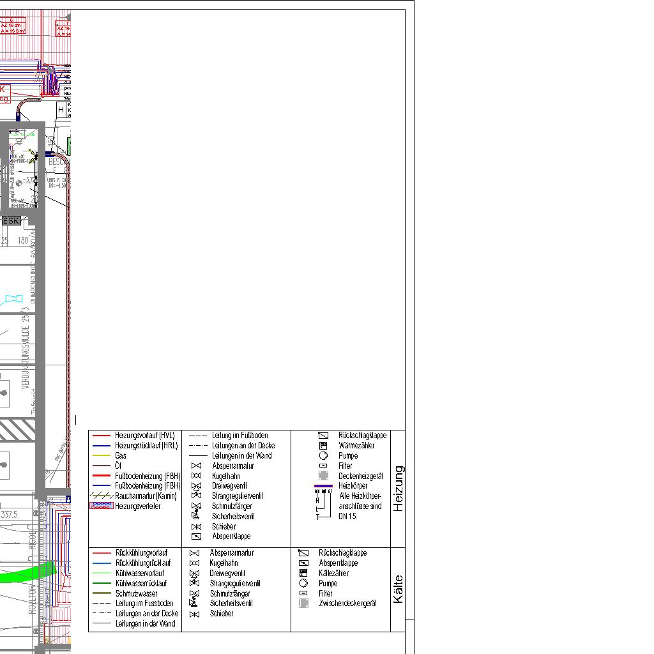This screenshot has height=654, width=654.
Task: Click the '337.5' dimension text in plan
Action: [x=9, y=515]
